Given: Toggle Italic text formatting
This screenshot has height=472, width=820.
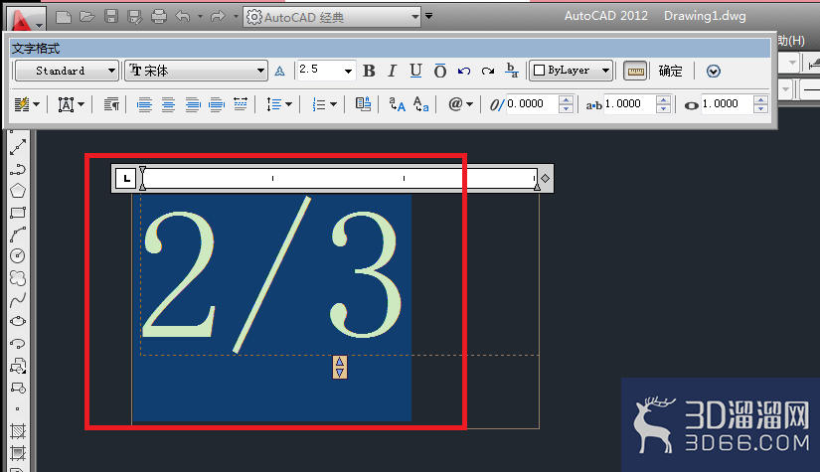Looking at the screenshot, I should click(392, 71).
